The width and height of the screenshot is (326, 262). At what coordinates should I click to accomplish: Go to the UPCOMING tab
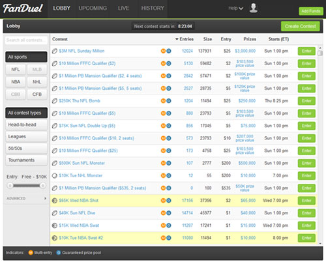[93, 8]
